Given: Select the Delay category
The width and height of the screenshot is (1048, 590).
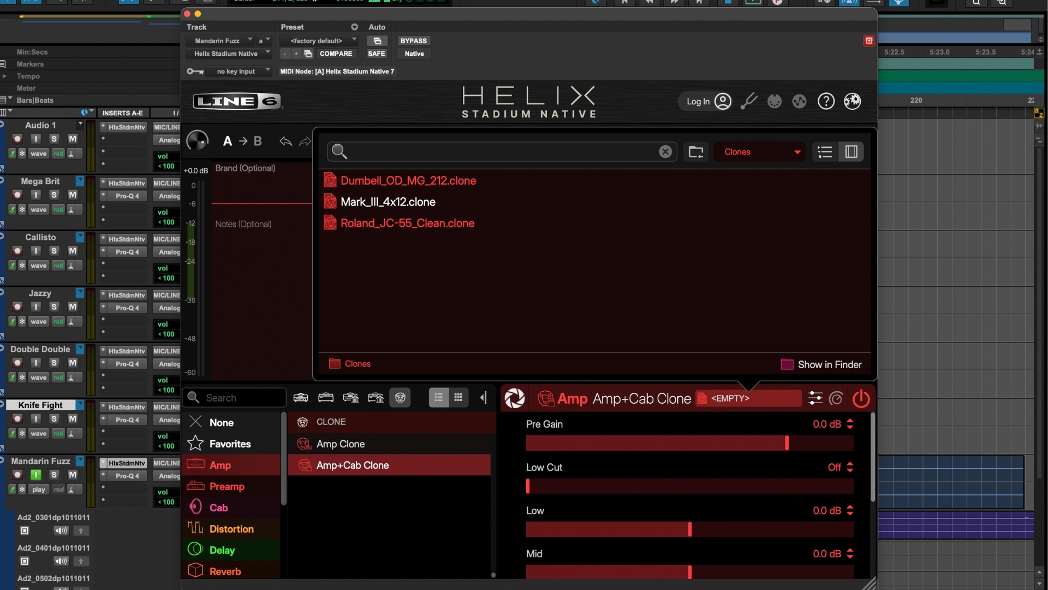Looking at the screenshot, I should tap(231, 550).
